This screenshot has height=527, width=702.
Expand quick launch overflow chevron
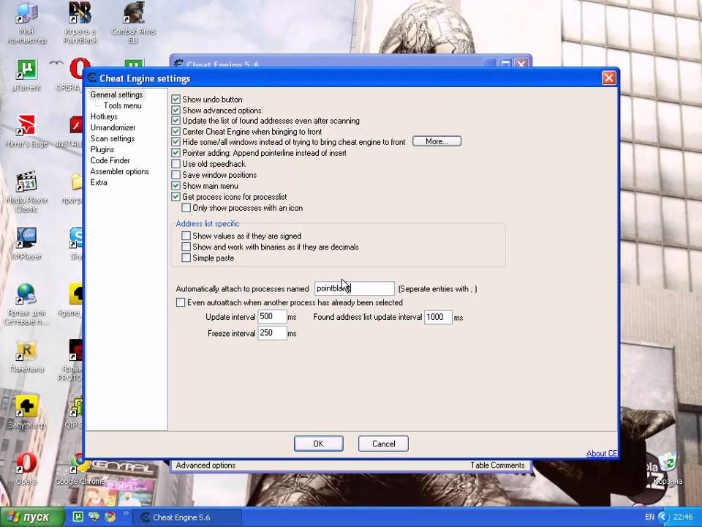coord(125,514)
